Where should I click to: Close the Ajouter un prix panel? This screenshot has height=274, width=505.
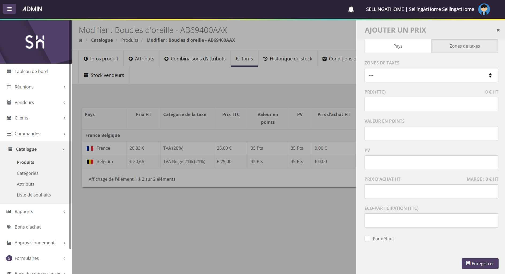tap(498, 30)
